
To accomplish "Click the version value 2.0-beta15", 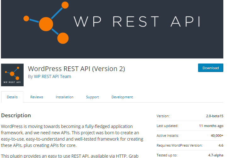I will coord(215,116).
